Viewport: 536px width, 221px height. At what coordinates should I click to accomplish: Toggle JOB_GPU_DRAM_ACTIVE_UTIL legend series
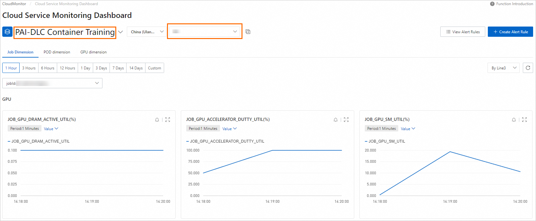click(39, 141)
